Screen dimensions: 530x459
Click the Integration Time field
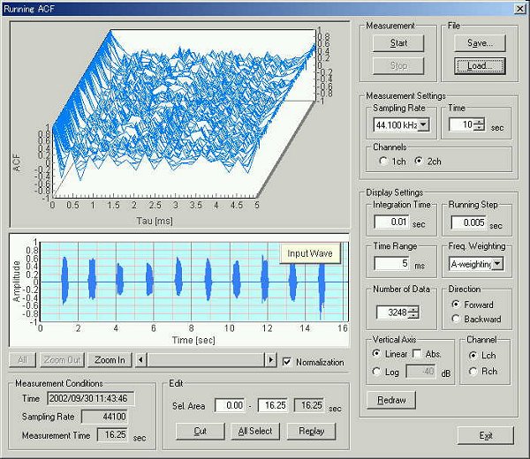click(391, 222)
